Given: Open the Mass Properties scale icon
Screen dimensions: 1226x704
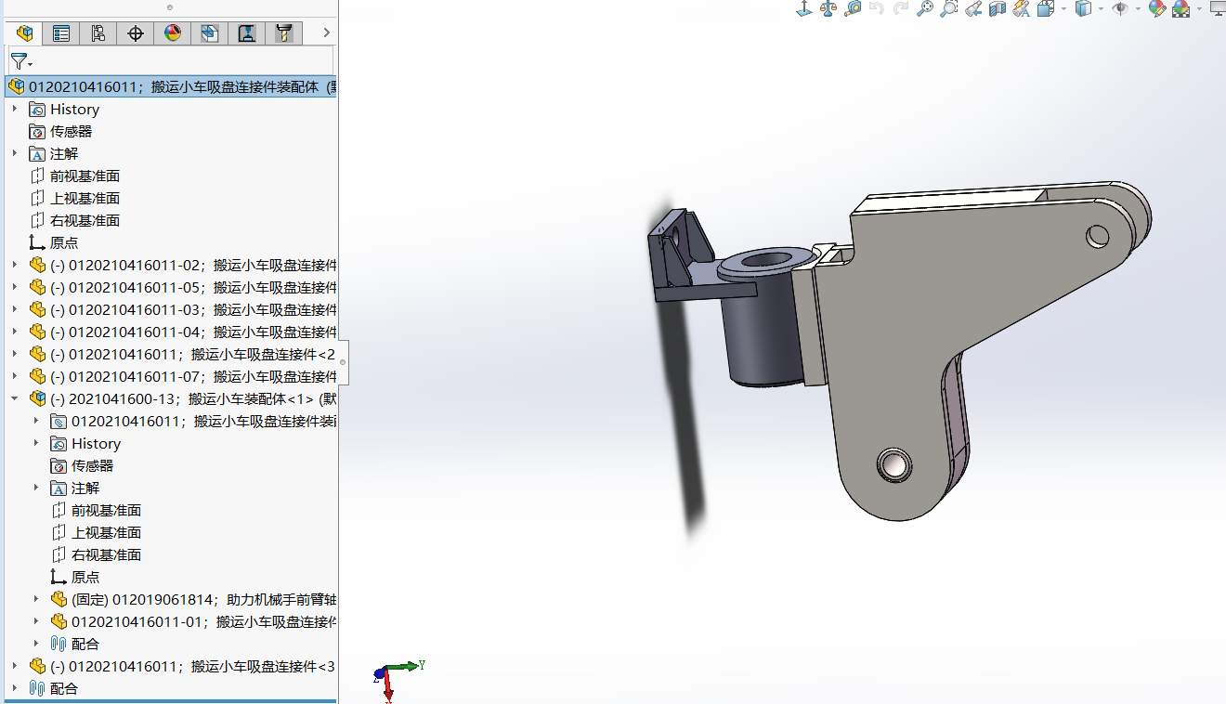Looking at the screenshot, I should click(x=828, y=8).
